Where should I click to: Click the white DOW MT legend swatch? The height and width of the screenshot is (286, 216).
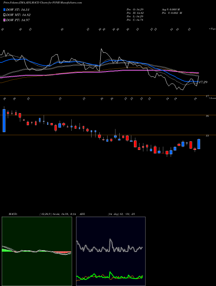pos(4,15)
